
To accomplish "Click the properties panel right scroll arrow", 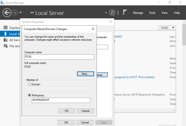I will [174, 110].
